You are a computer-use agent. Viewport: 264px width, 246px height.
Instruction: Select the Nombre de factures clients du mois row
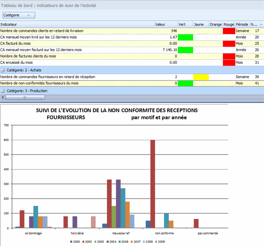tap(49, 56)
